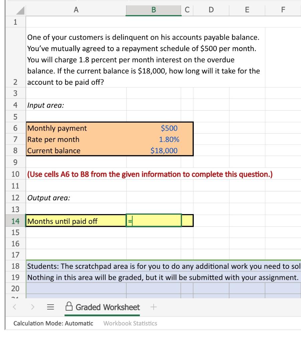301x342 pixels.
Task: Select column E header
Action: point(247,10)
